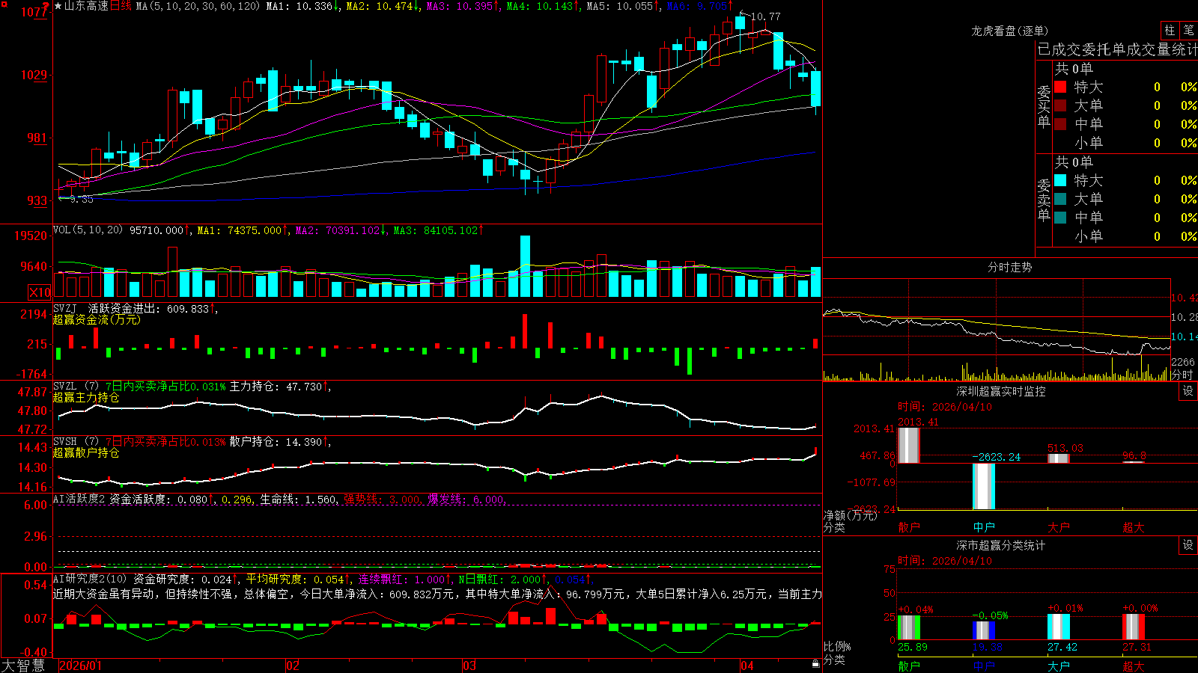The image size is (1198, 673).
Task: Open 设 settings for 深市超赢分类统计
Action: pos(1188,545)
